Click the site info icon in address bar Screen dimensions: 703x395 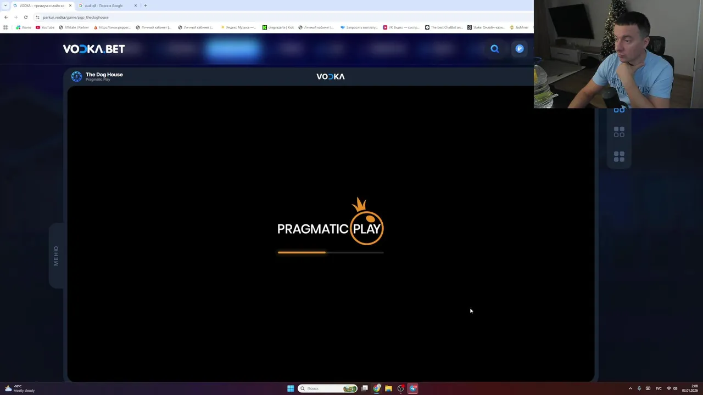(37, 17)
